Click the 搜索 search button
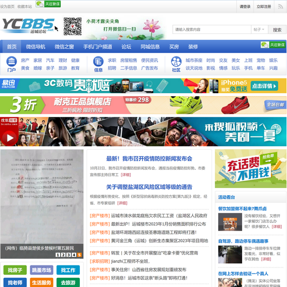Screen dimensions: 287x287 (277, 30)
